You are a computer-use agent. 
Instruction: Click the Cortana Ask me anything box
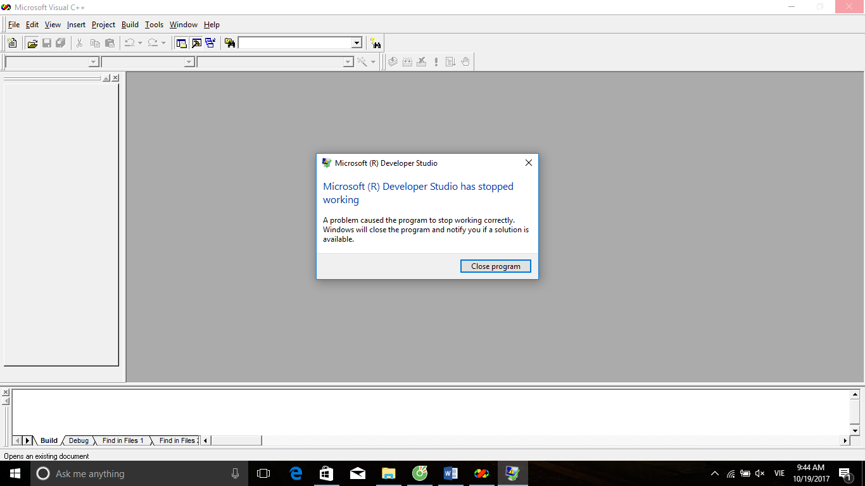(x=139, y=473)
